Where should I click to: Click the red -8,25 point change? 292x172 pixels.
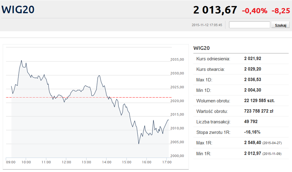(x=281, y=11)
